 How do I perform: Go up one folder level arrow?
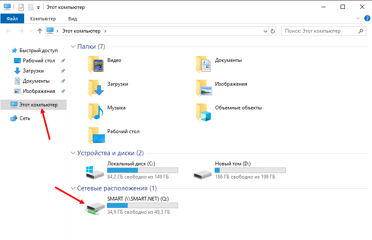(x=40, y=31)
